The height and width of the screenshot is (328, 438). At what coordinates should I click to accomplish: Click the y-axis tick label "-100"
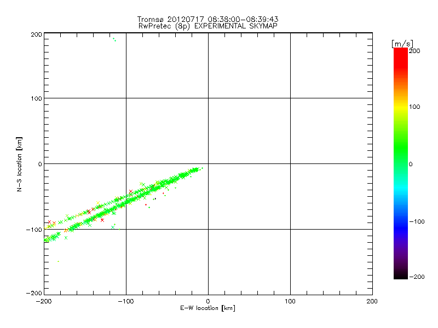click(34, 230)
